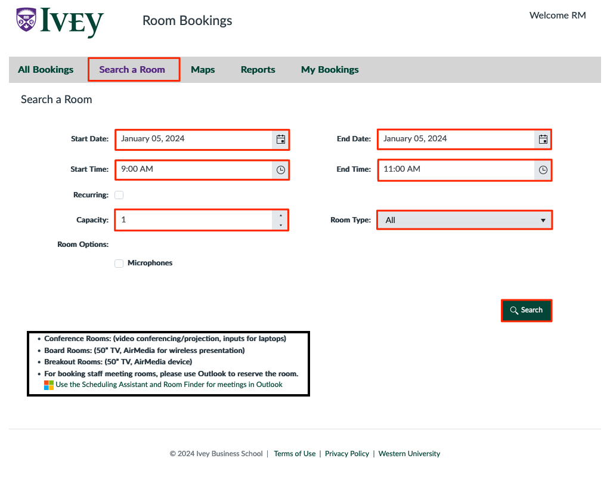
Task: Open the Start Date calendar picker
Action: tap(280, 140)
